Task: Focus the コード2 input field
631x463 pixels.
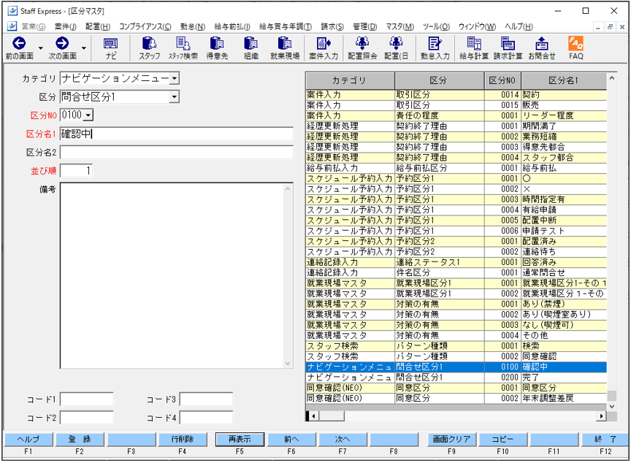Action: coord(86,418)
